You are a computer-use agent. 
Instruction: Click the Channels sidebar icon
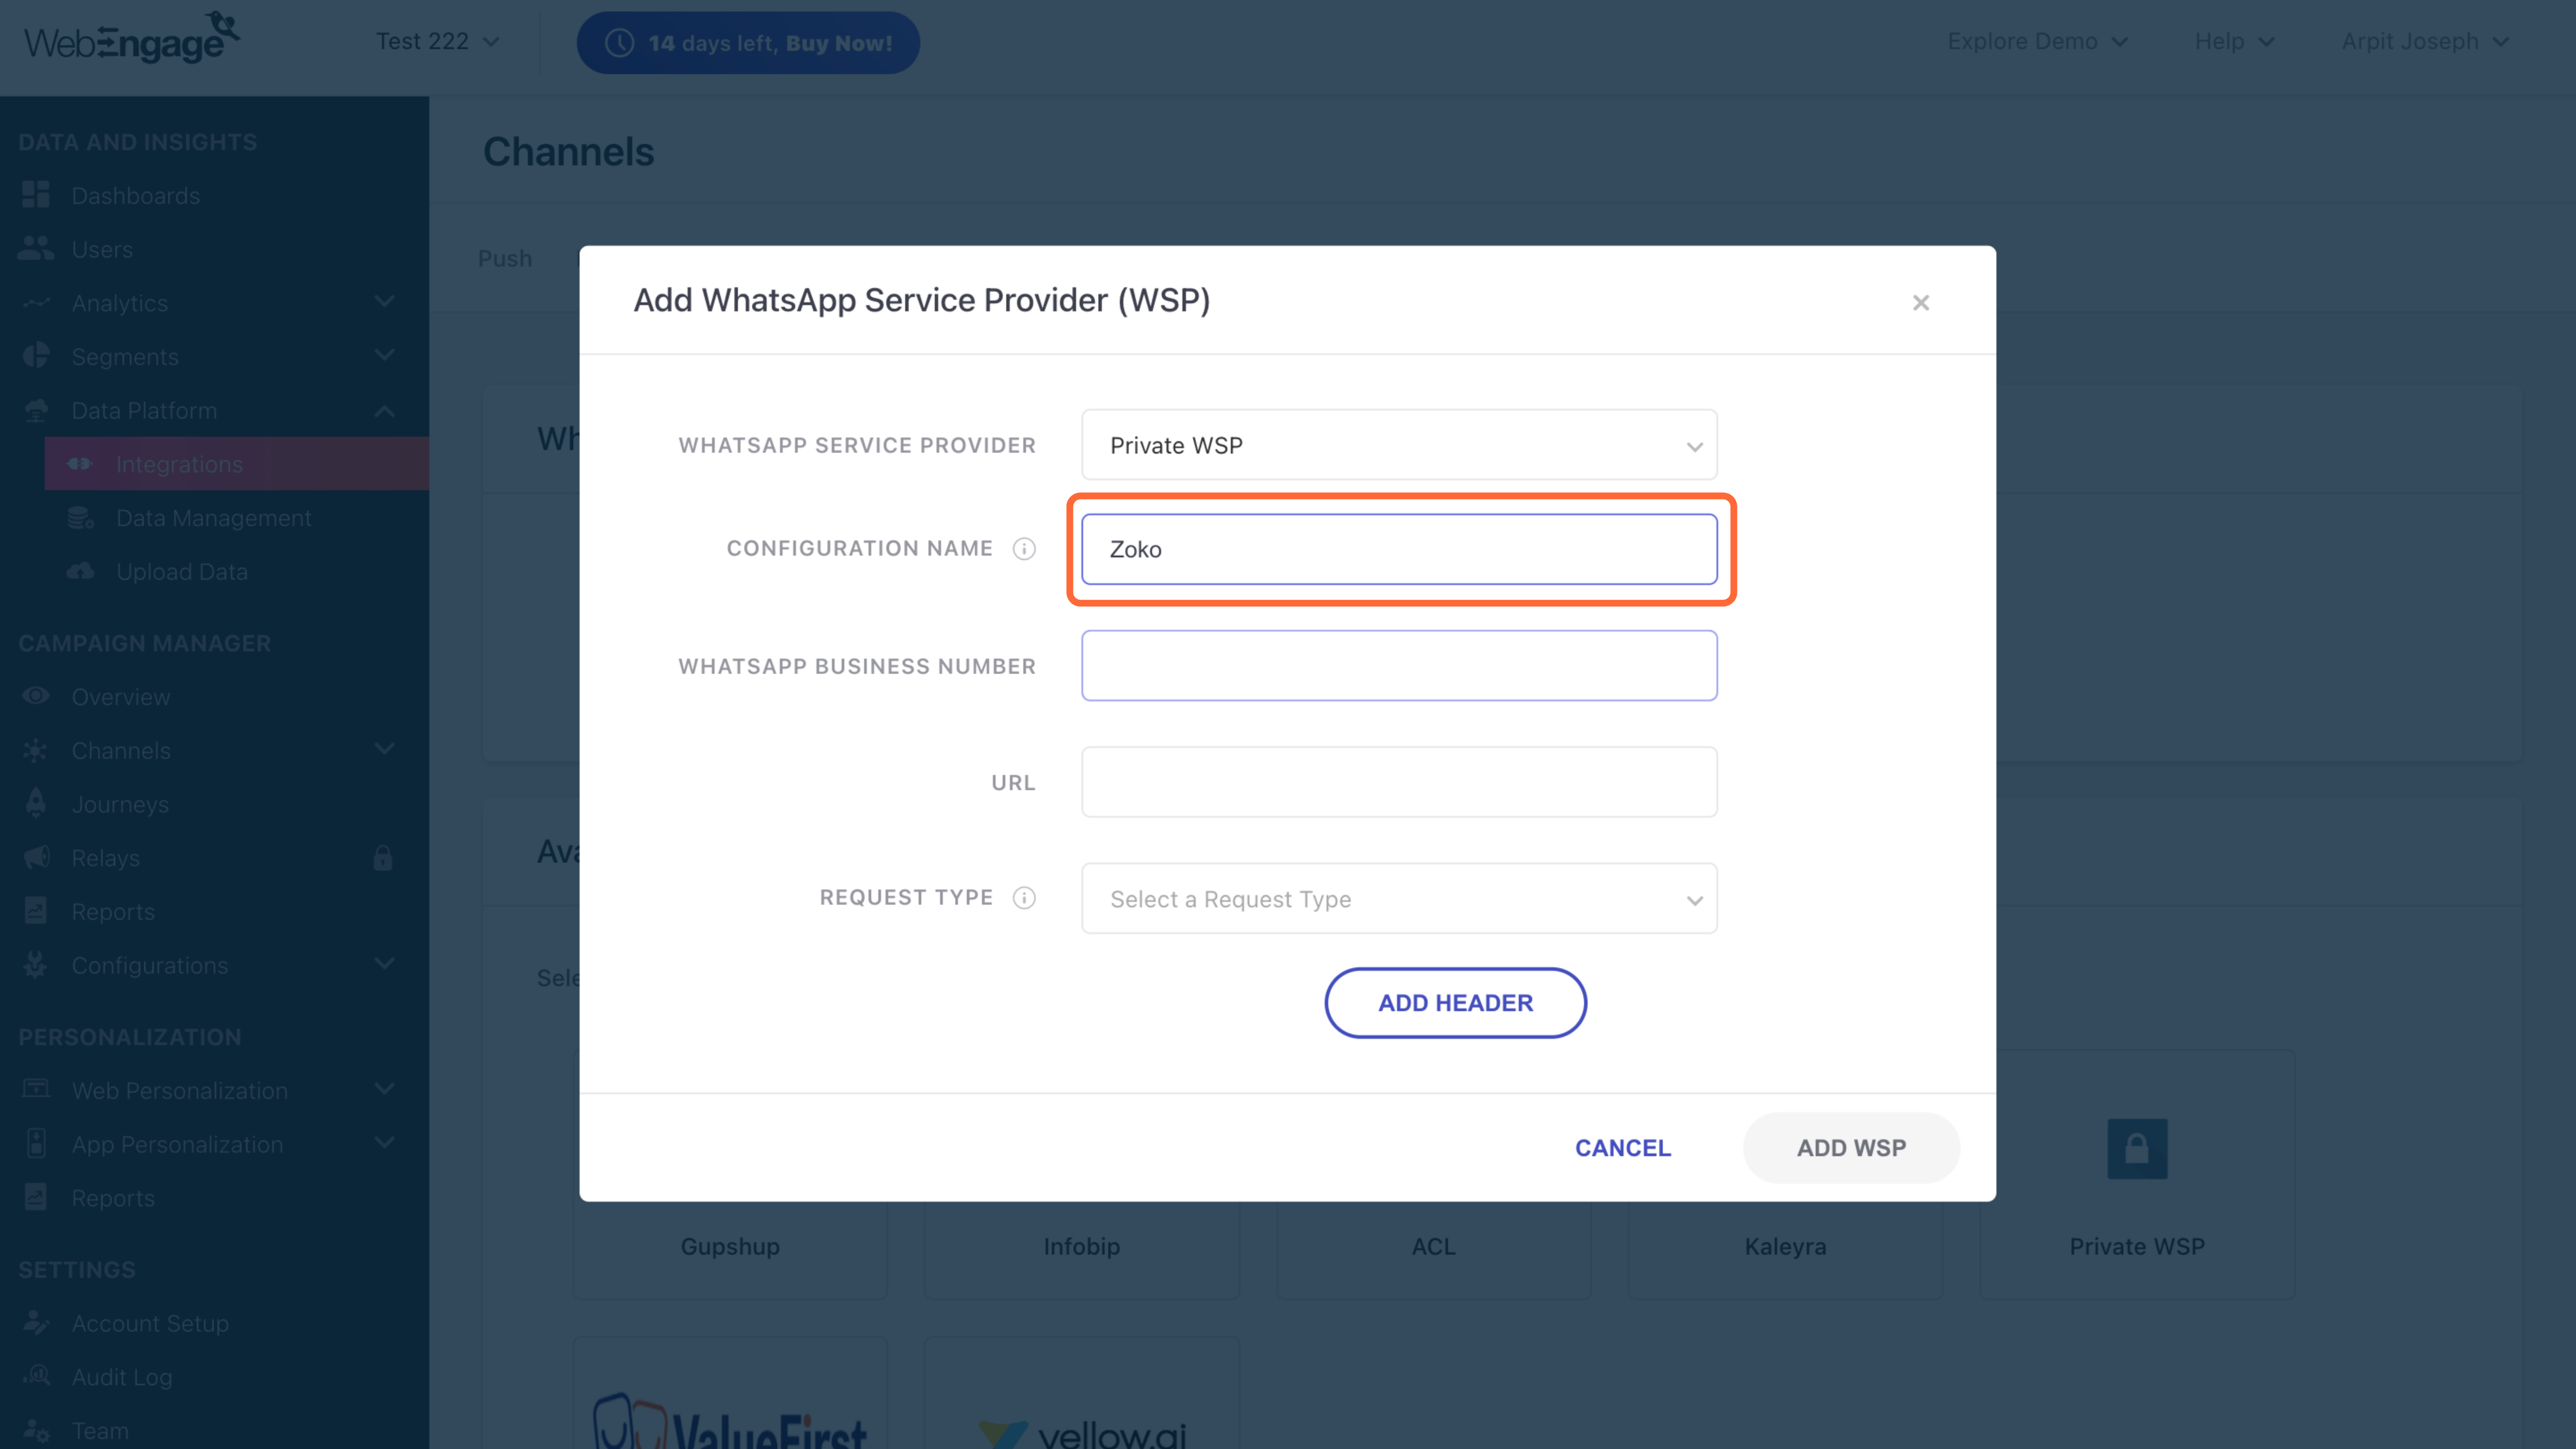36,750
